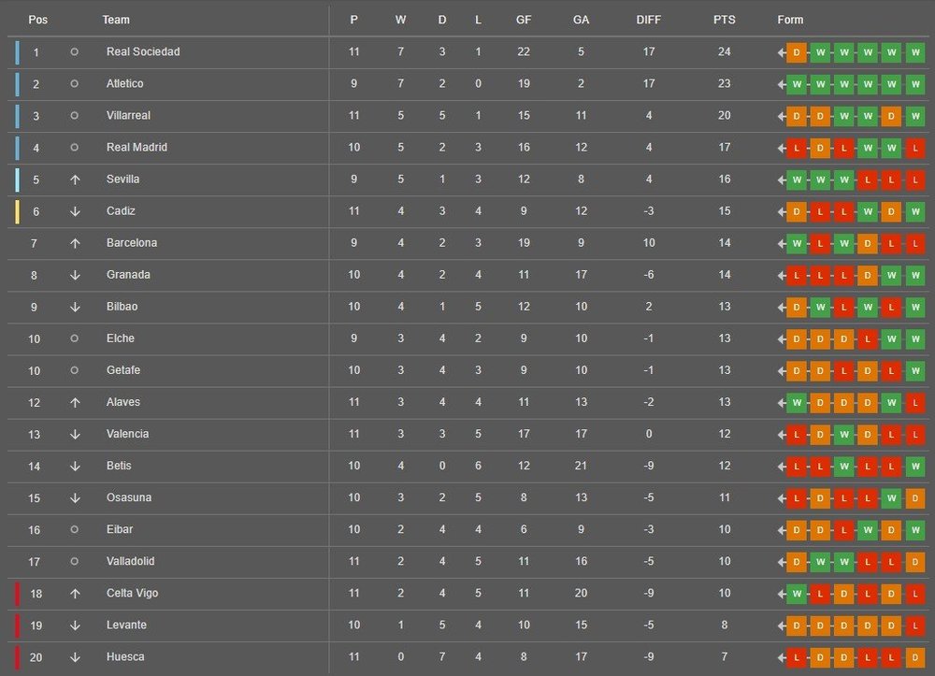The image size is (935, 676).
Task: Click the red L badge in Elche's form
Action: click(x=868, y=338)
